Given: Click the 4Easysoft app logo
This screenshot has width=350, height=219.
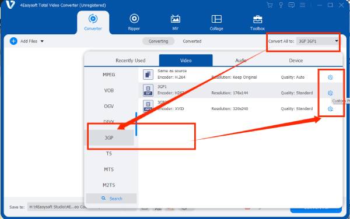Looking at the screenshot, I should (x=10, y=5).
